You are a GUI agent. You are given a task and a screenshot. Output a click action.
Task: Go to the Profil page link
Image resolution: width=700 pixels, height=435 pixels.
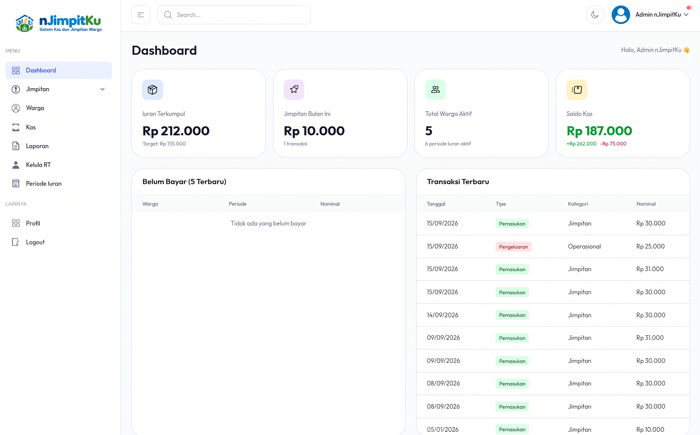[x=59, y=223]
